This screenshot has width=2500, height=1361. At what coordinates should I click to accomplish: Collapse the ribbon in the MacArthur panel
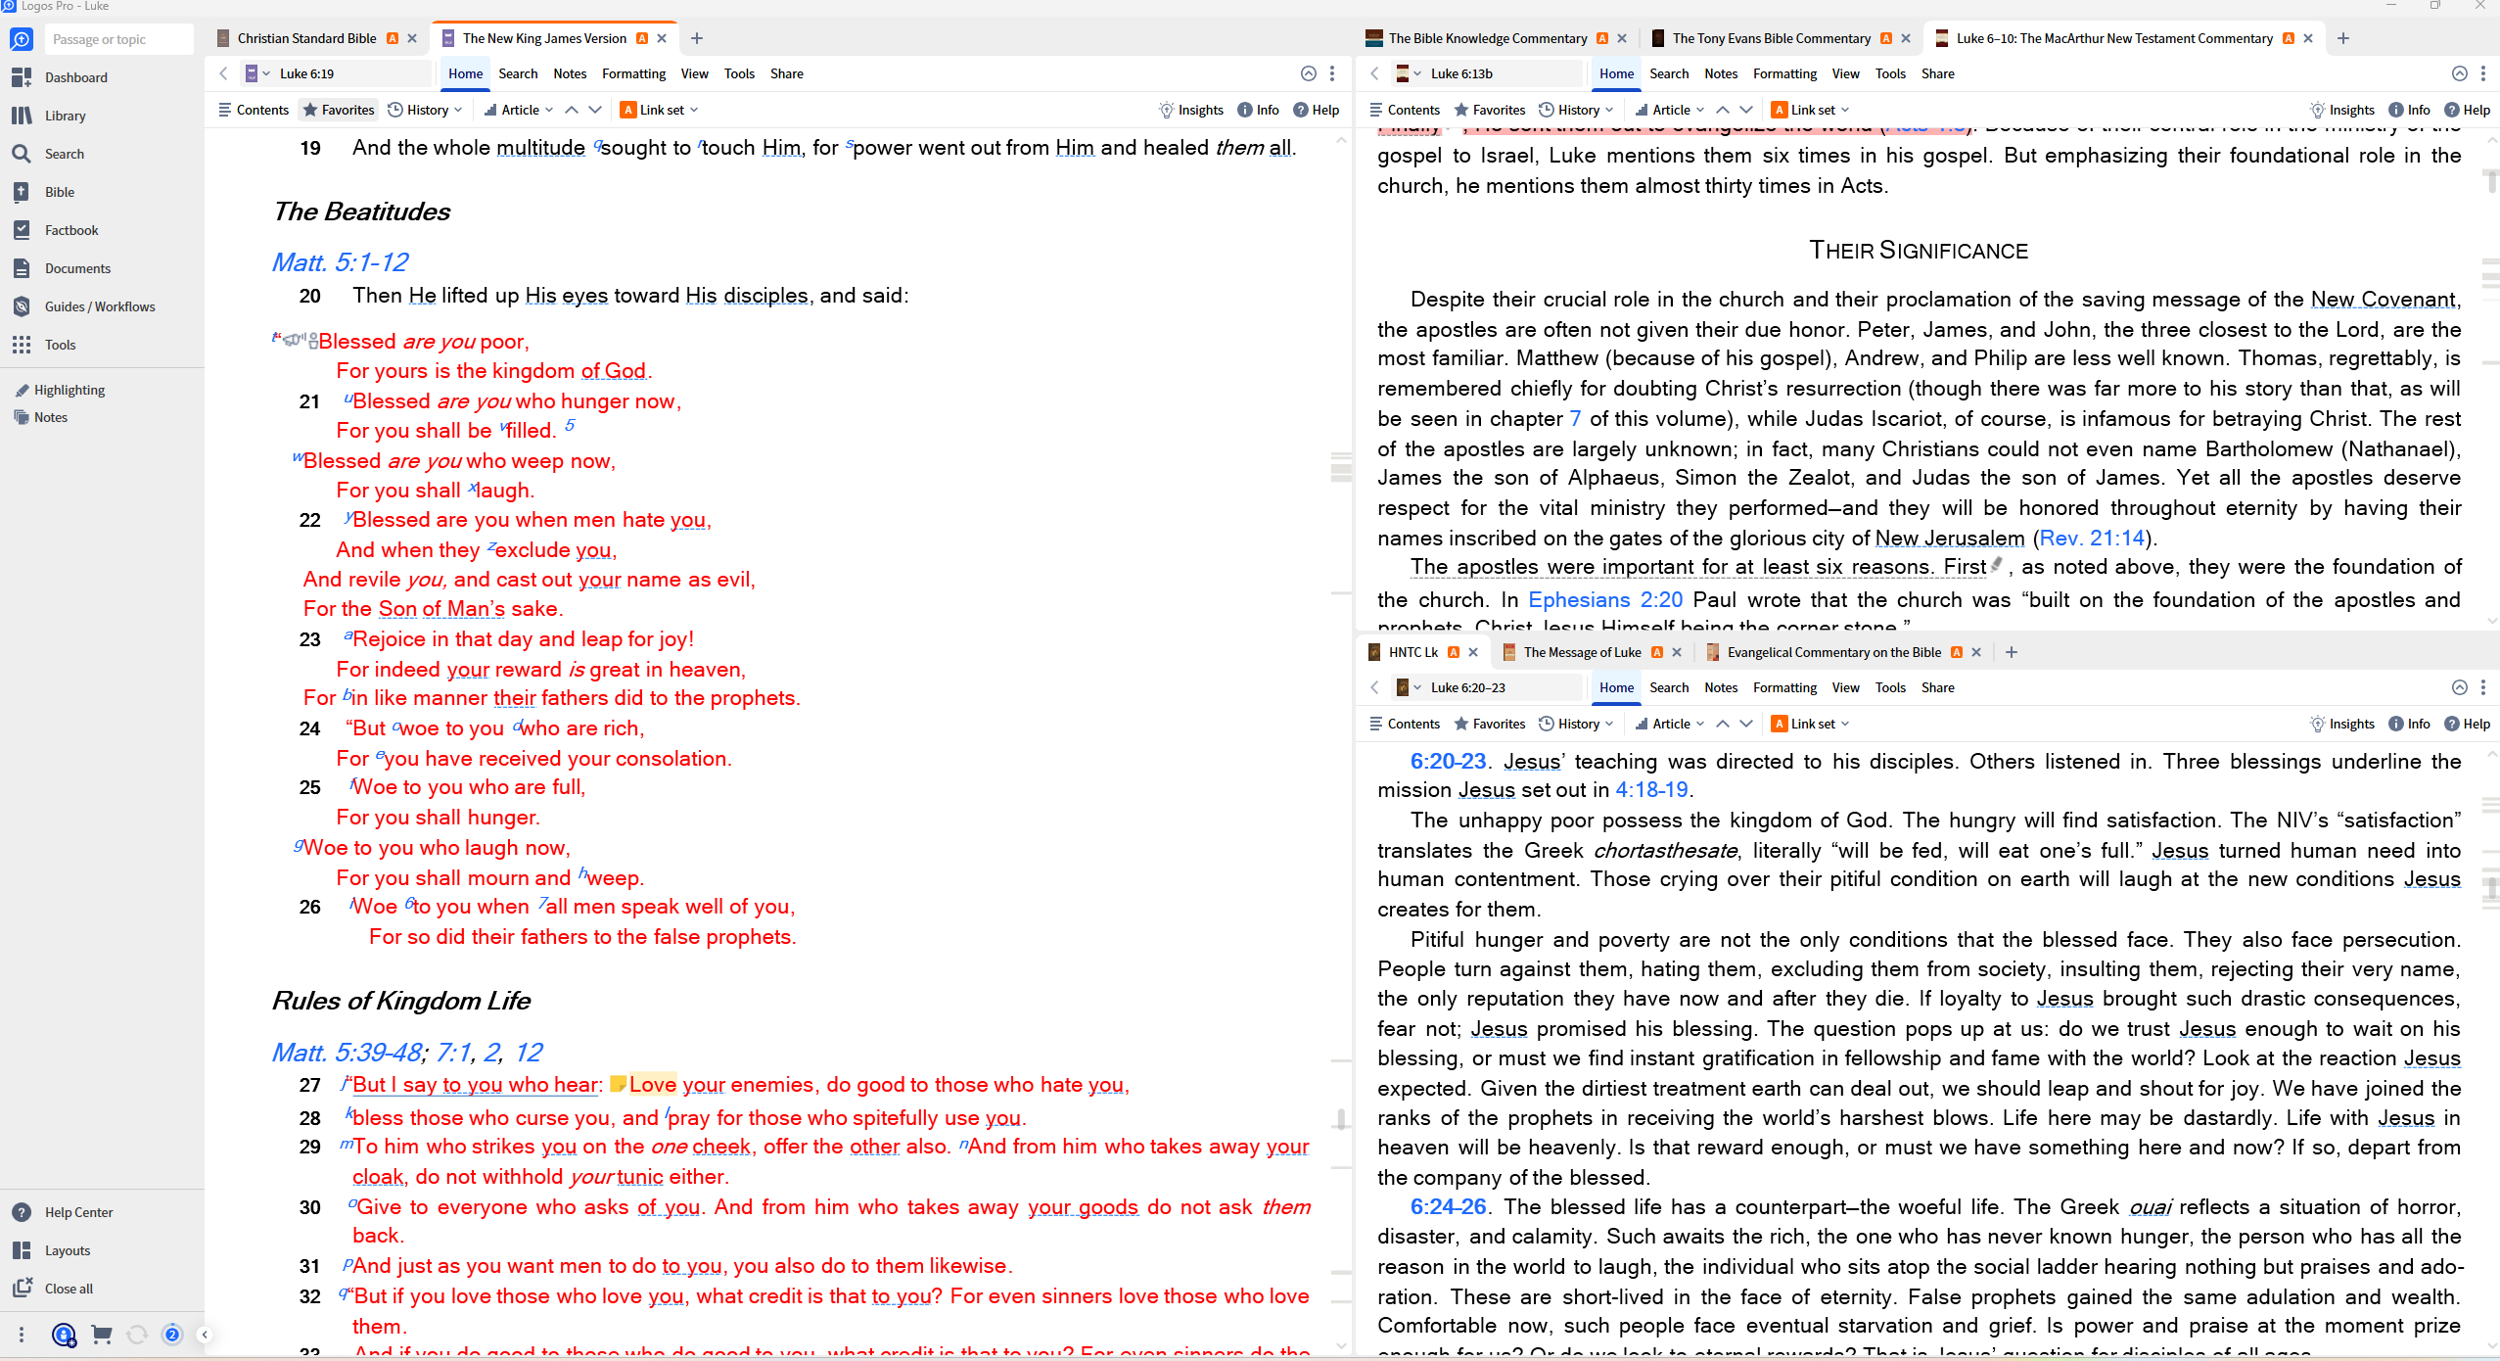click(2459, 73)
